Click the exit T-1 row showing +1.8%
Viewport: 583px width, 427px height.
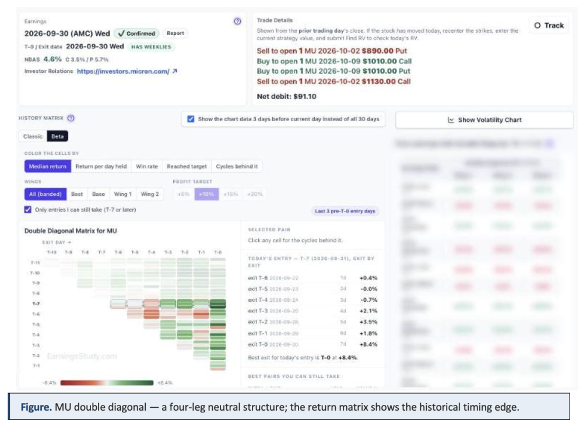[312, 333]
